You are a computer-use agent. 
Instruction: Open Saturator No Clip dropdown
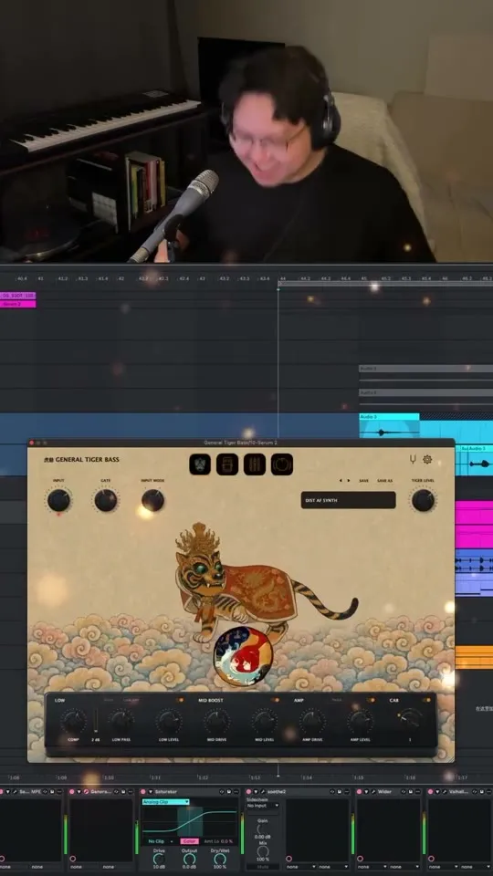pos(161,840)
